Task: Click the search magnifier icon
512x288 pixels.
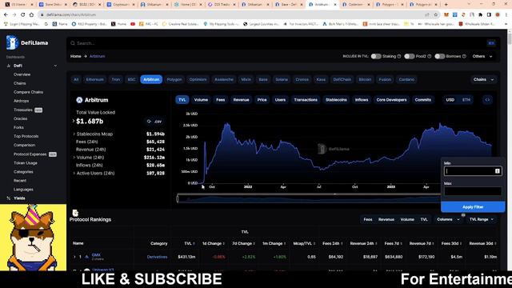Action: point(73,43)
